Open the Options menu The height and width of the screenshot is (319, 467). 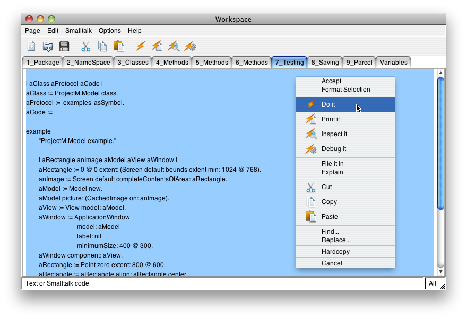tap(110, 31)
